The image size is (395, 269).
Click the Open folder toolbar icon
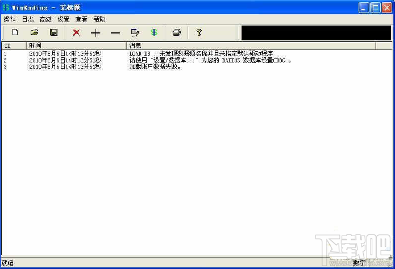pyautogui.click(x=34, y=32)
